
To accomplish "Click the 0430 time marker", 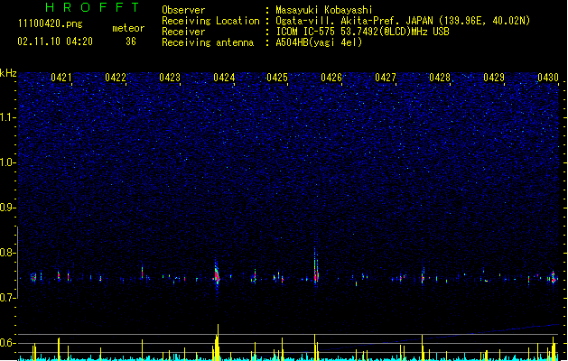I will point(548,78).
